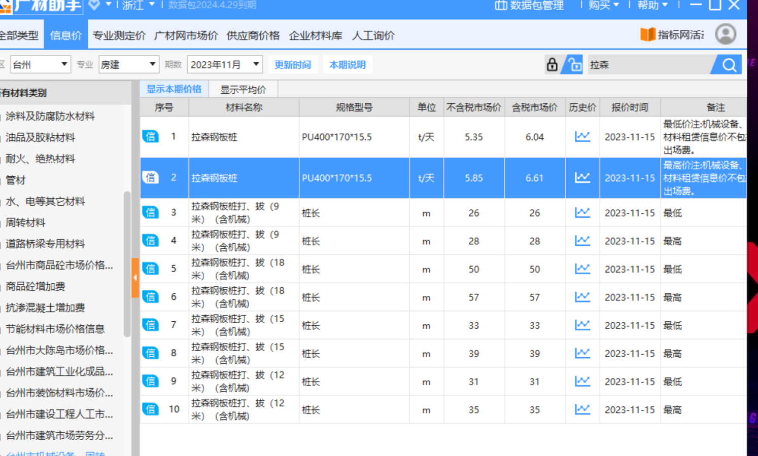The height and width of the screenshot is (456, 758).
Task: Open price history chart for row 9
Action: pyautogui.click(x=582, y=382)
